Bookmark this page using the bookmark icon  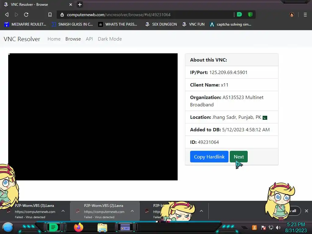[x=50, y=15]
